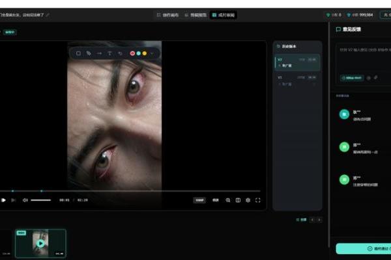Pick the yellow annotation color
The width and height of the screenshot is (391, 260).
coord(145,53)
